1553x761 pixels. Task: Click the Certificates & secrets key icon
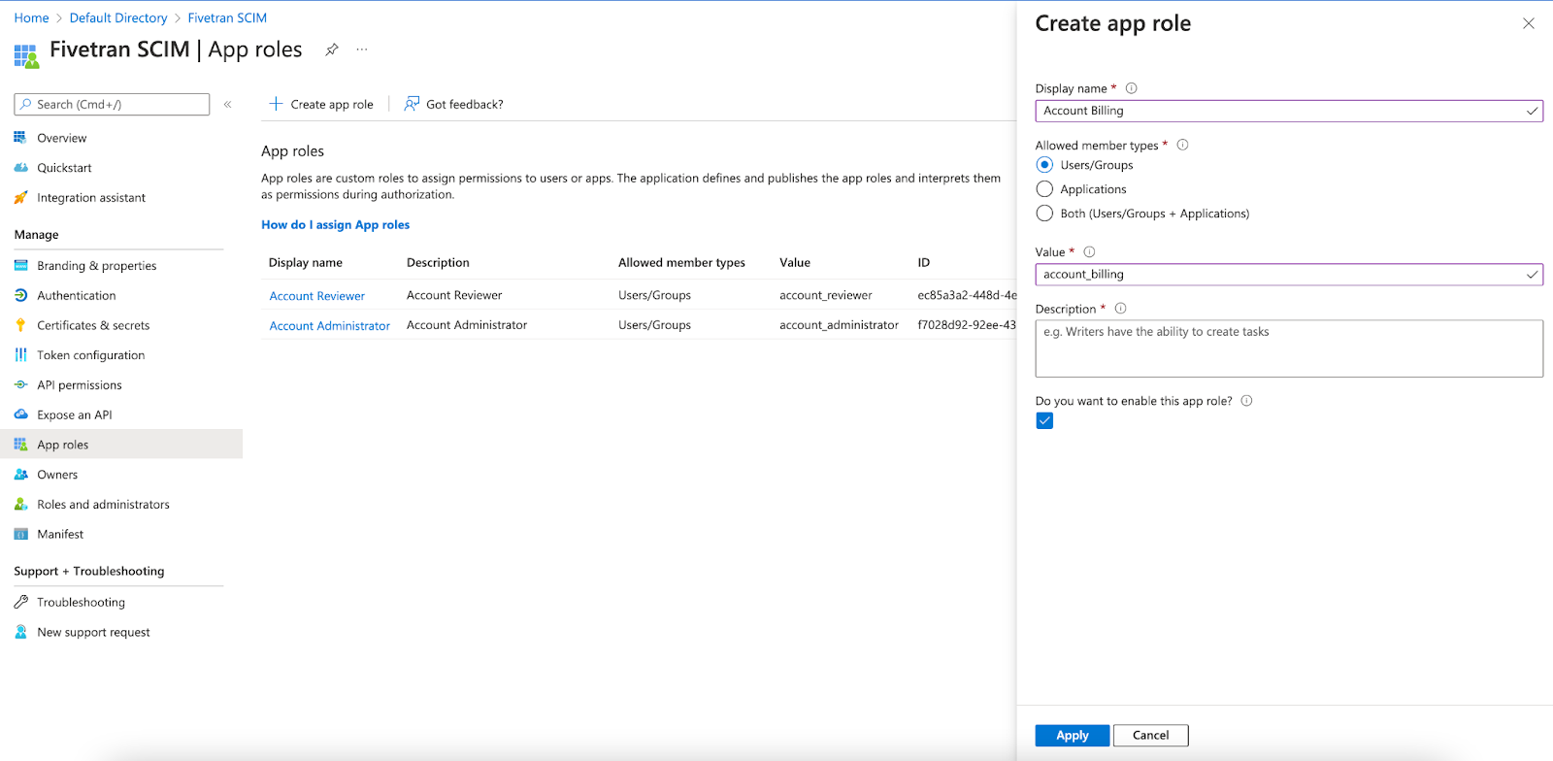(x=20, y=325)
